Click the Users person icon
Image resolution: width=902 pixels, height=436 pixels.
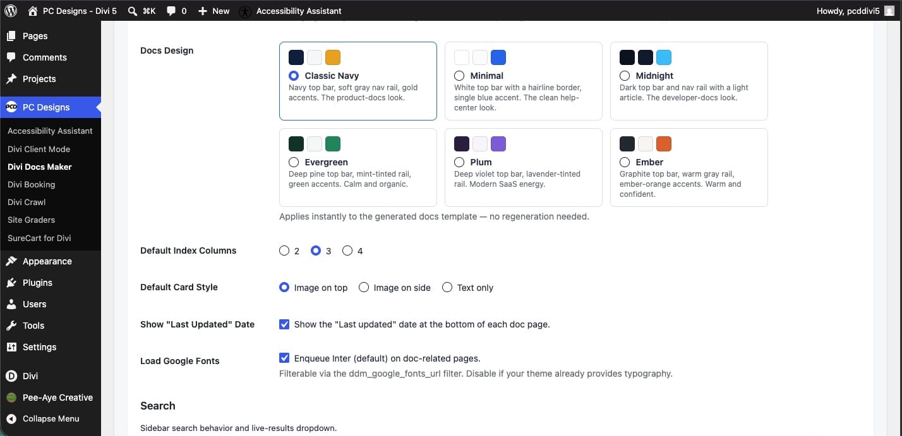(11, 304)
